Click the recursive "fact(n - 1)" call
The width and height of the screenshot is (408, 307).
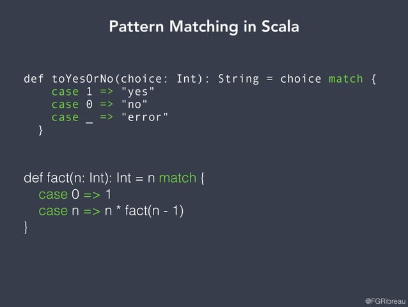pyautogui.click(x=153, y=210)
